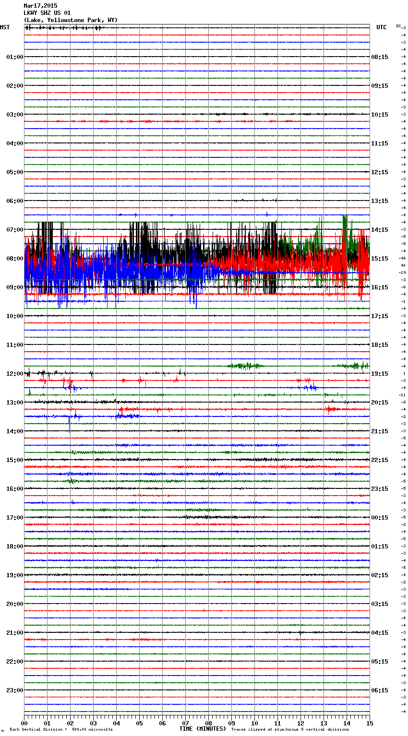408x736 pixels.
Task: Click the UTC timezone header
Action: 381,27
